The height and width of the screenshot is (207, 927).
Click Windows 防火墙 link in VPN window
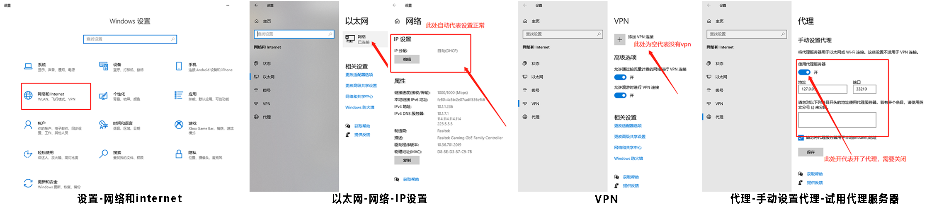coord(629,158)
